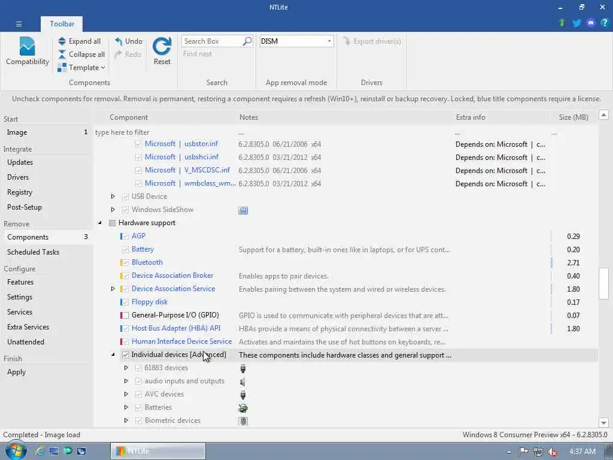Expand the Biometric devices node
613x460 pixels.
click(x=126, y=420)
